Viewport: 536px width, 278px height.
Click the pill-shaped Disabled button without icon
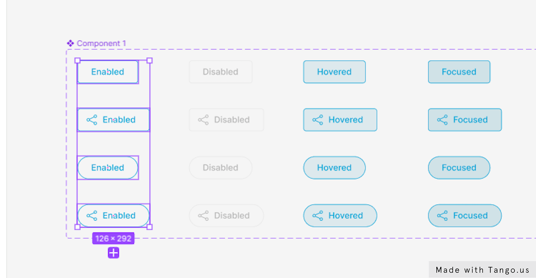pos(220,168)
